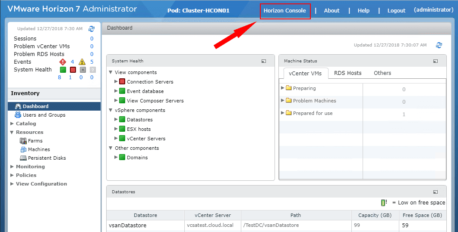
Task: Click green Datastores status icon in tree
Action: (x=122, y=120)
